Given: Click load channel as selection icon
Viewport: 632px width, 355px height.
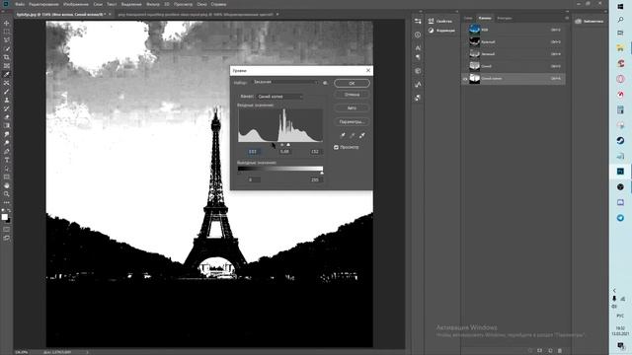Looking at the screenshot, I should coord(530,351).
